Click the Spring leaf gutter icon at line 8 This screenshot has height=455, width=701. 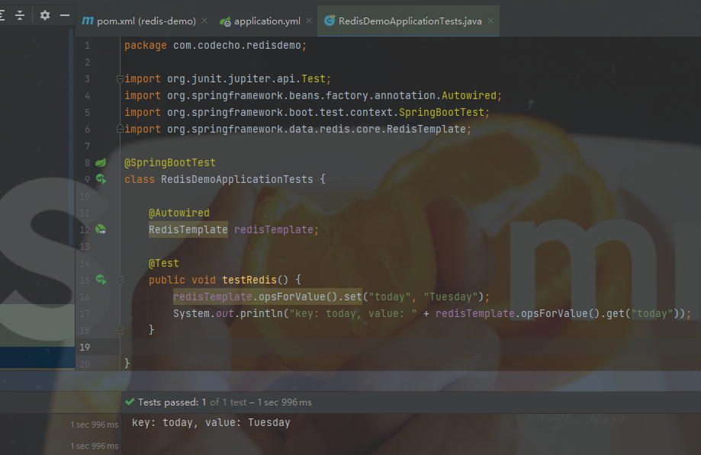pyautogui.click(x=101, y=162)
